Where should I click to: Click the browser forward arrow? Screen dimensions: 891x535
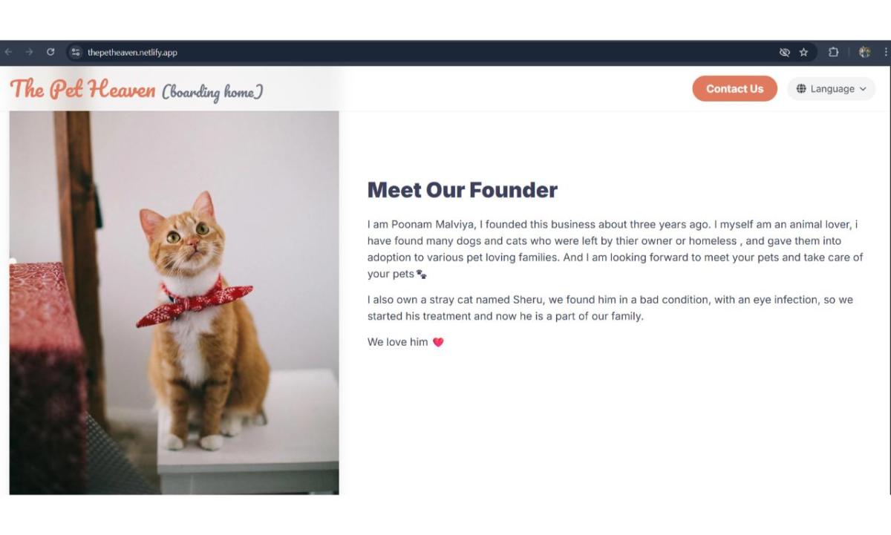(x=29, y=52)
